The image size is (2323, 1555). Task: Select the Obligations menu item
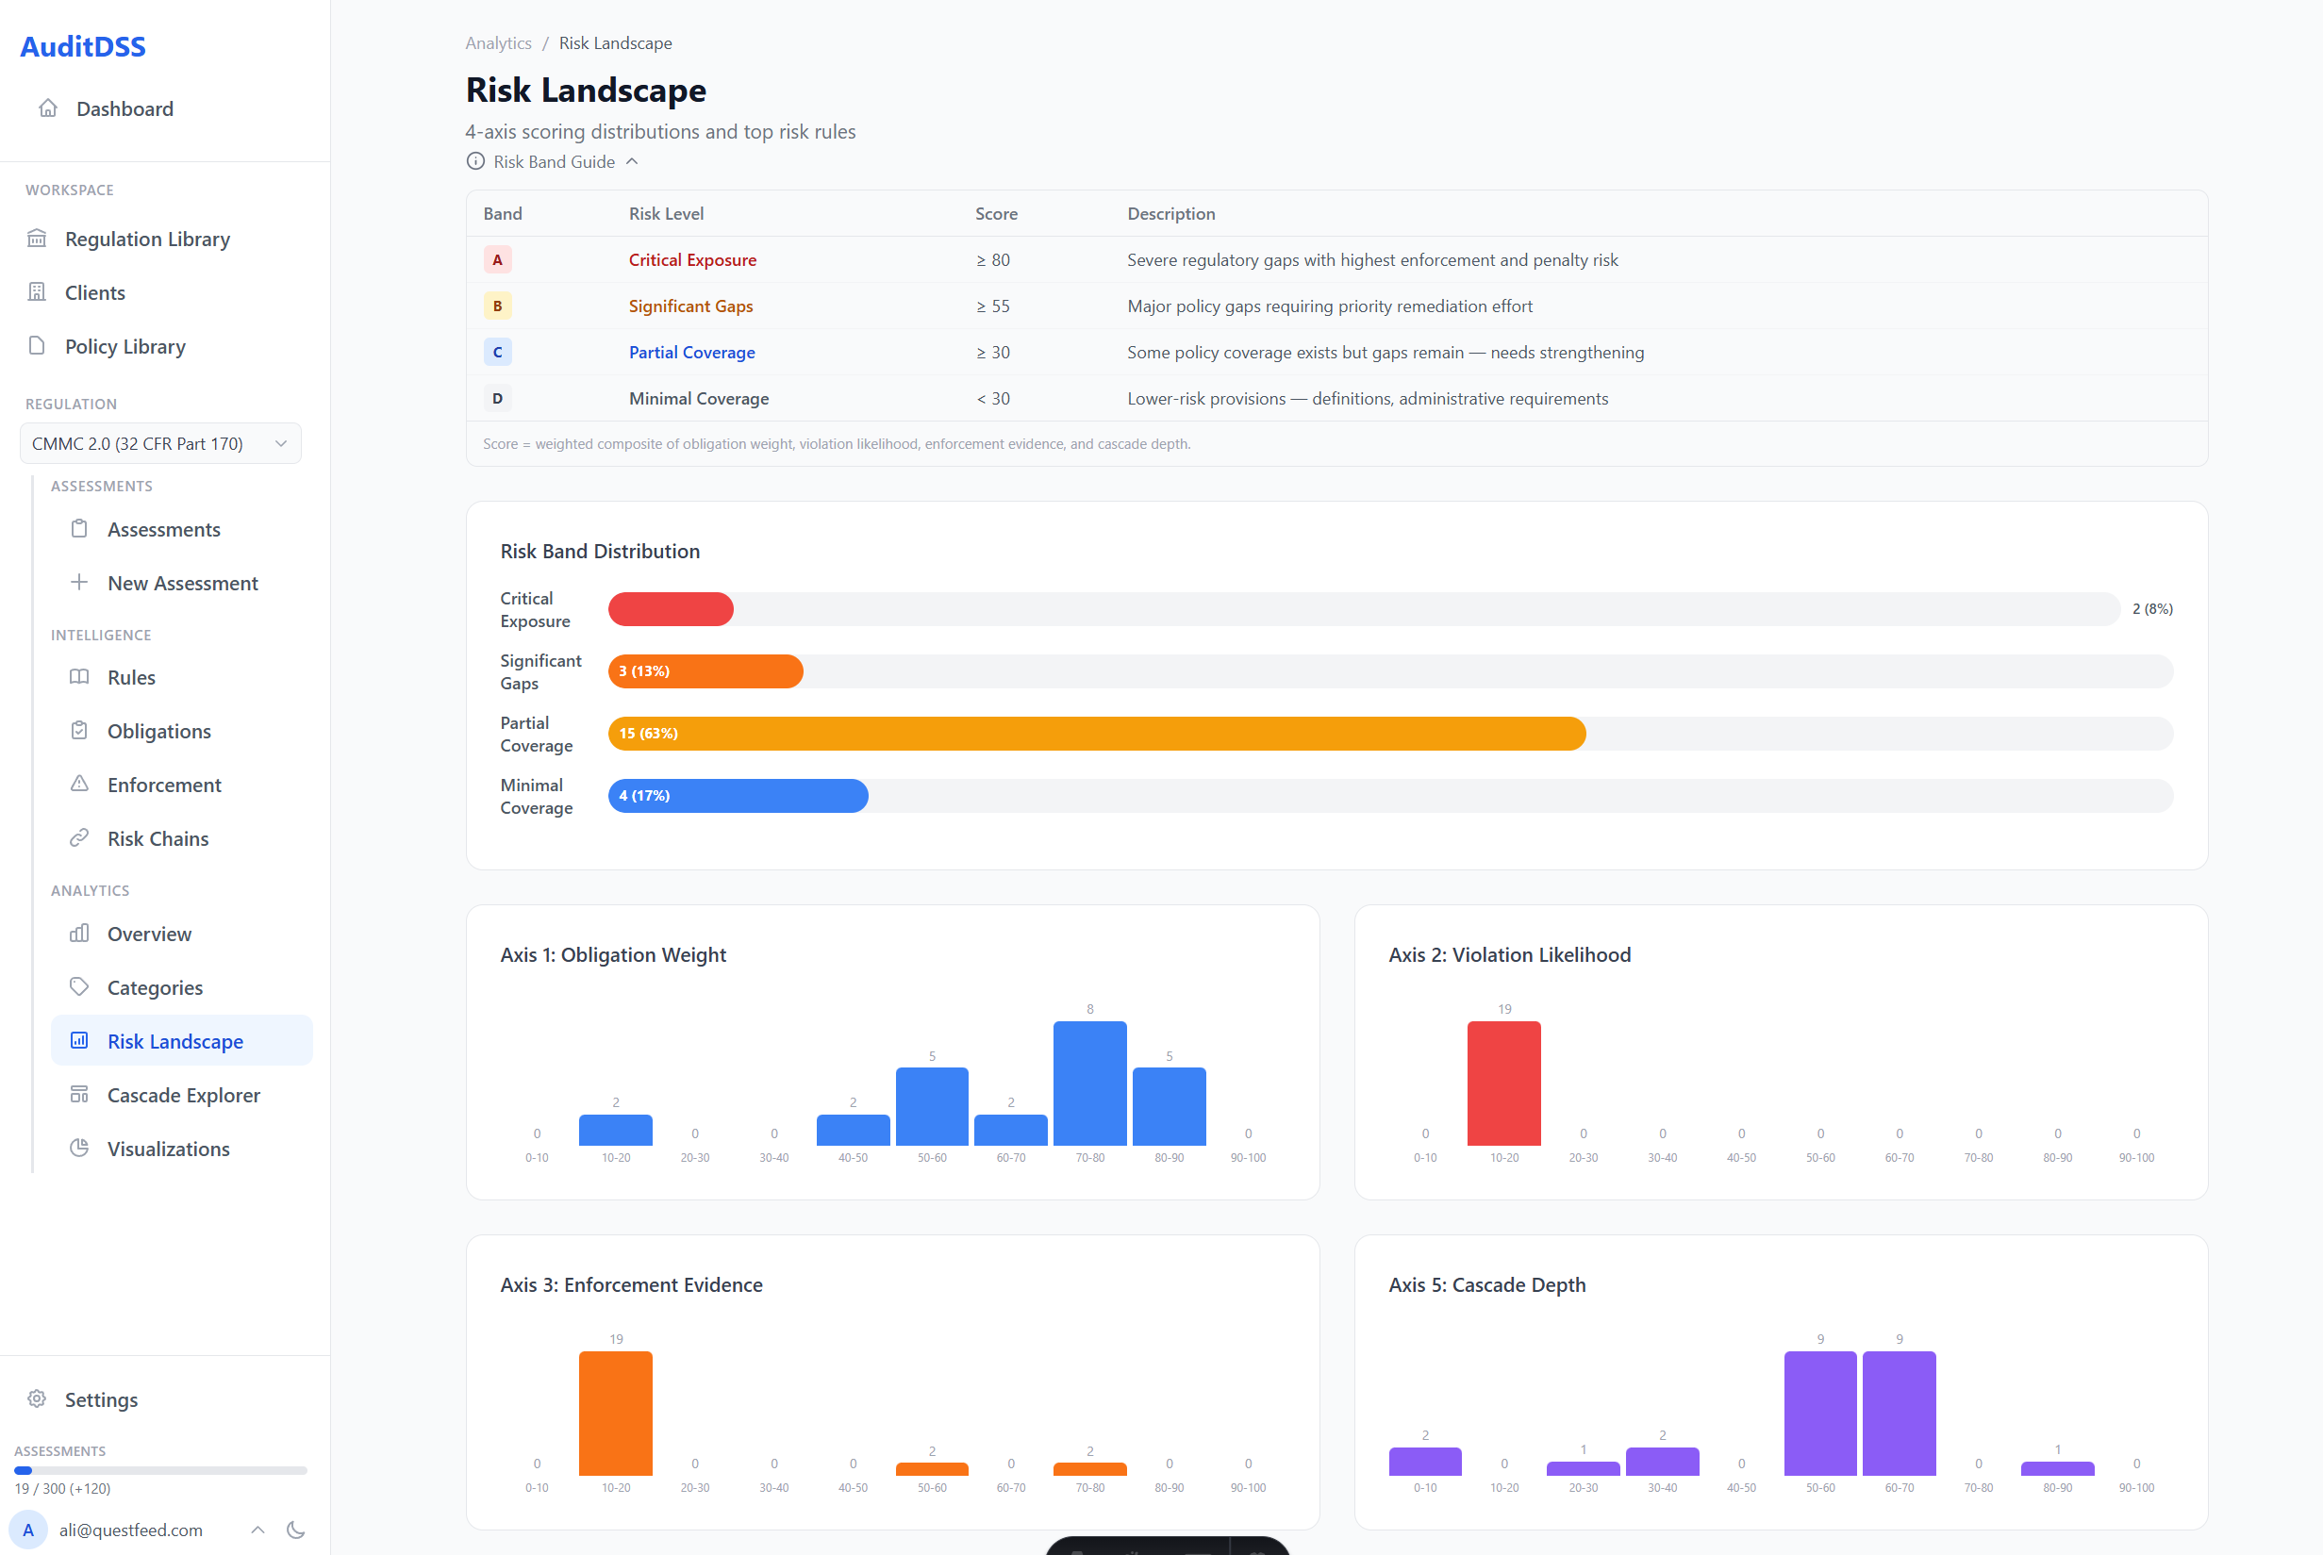point(158,731)
